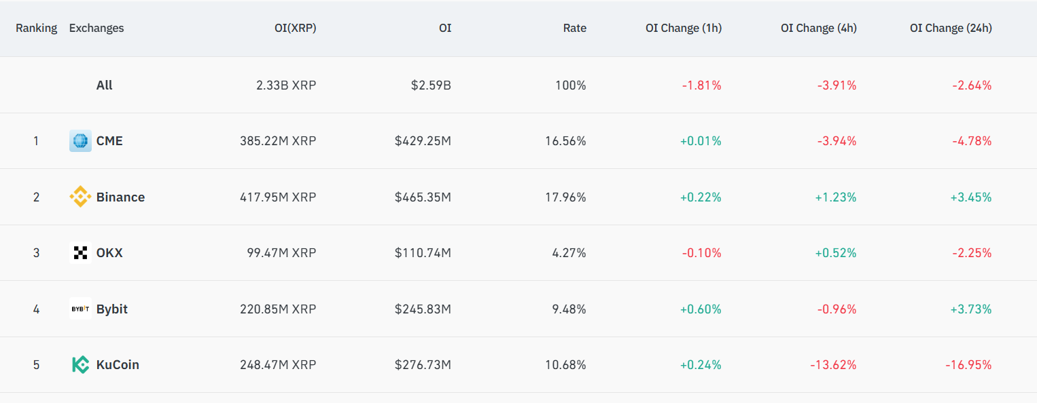Screen dimensions: 1037x403
Task: Click the -0.10% change cell
Action: [702, 253]
